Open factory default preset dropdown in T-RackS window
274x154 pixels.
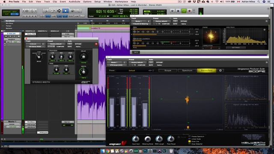(x=161, y=21)
